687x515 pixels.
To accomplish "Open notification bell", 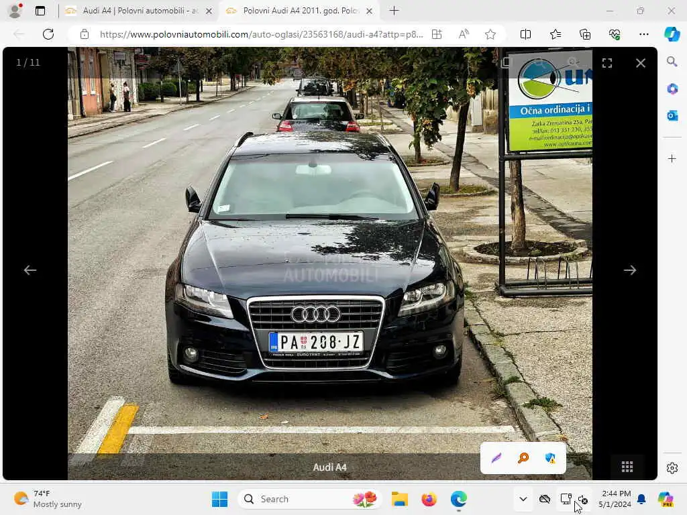I will [x=641, y=499].
